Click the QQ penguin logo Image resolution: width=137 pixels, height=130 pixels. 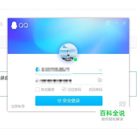[x=14, y=25]
